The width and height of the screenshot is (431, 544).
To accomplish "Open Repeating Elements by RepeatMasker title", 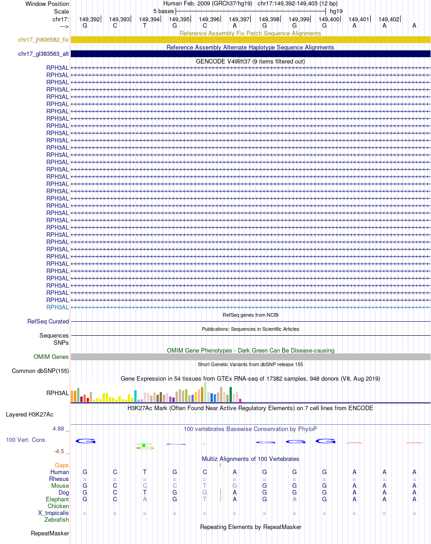I will click(x=250, y=527).
